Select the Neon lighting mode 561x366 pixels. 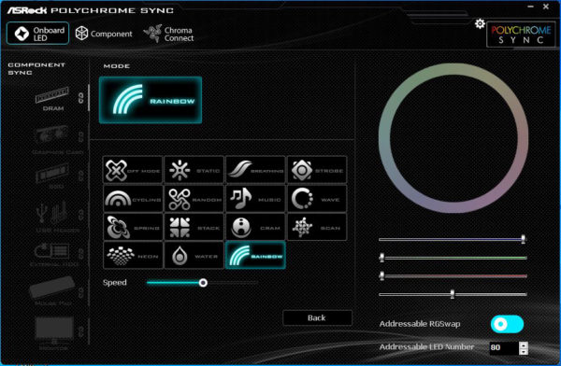[x=133, y=256]
